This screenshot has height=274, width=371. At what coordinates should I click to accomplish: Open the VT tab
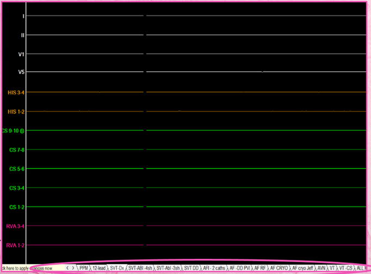click(332, 268)
